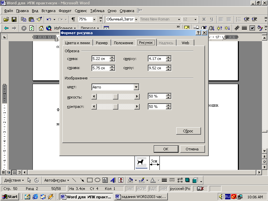Click the Undo arrow icon
The width and height of the screenshot is (268, 201).
coord(49,19)
